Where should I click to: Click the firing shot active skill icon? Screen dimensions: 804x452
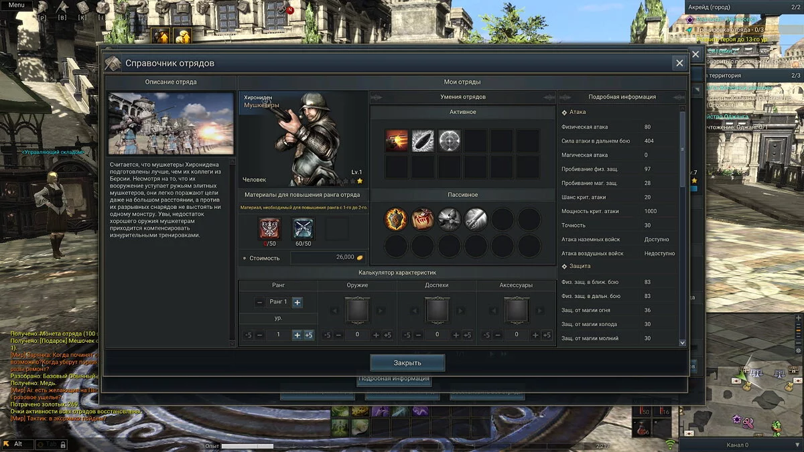coord(397,141)
